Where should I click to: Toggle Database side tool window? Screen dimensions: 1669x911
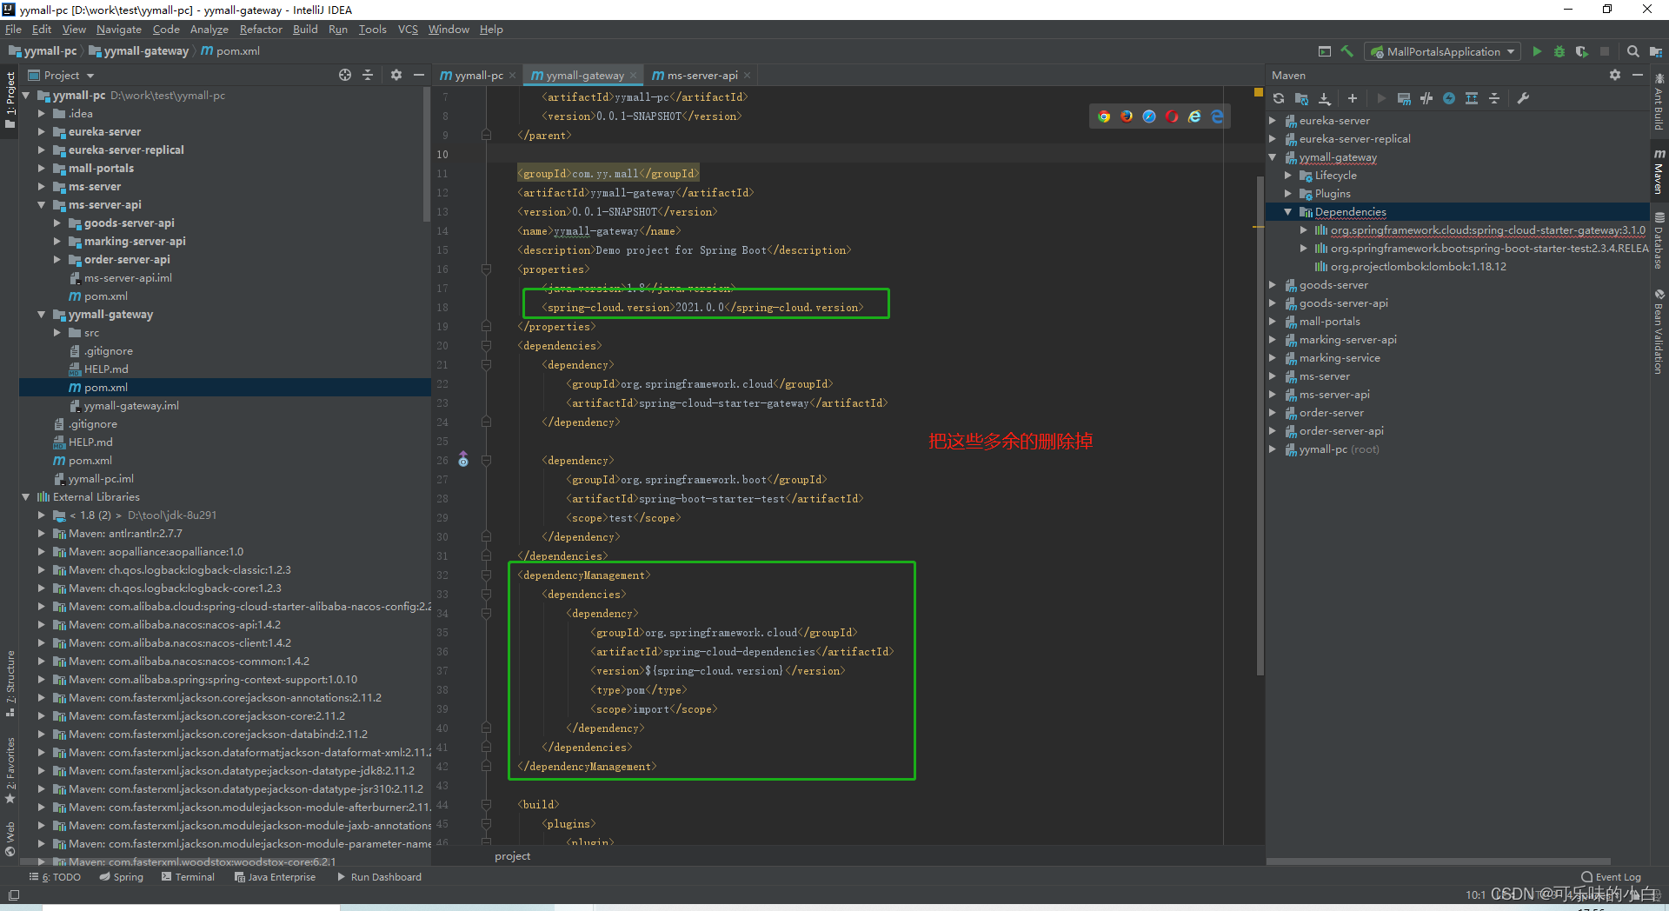click(1659, 241)
